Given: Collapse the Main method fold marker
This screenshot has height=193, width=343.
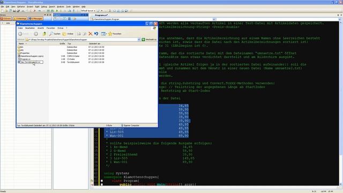Looking at the screenshot, I should tap(102, 184).
